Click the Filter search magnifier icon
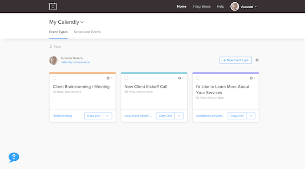The width and height of the screenshot is (305, 169). point(51,47)
